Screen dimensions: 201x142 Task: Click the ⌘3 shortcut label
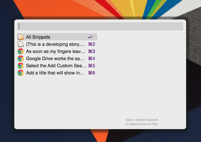tap(92, 52)
